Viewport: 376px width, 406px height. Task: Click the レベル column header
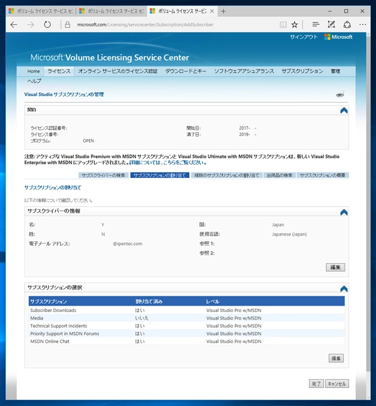pyautogui.click(x=212, y=301)
